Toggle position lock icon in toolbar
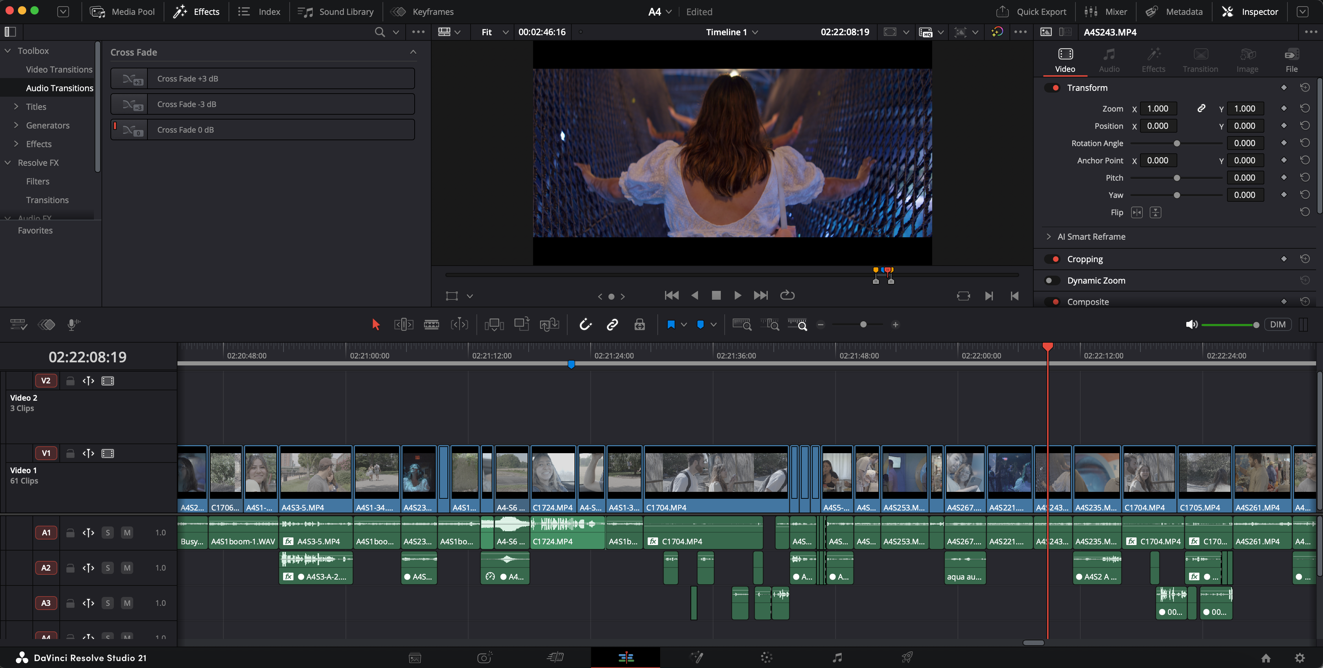Viewport: 1323px width, 668px height. [639, 324]
